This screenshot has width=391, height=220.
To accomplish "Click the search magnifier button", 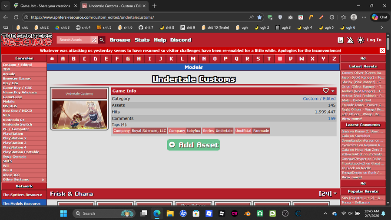I will (102, 40).
